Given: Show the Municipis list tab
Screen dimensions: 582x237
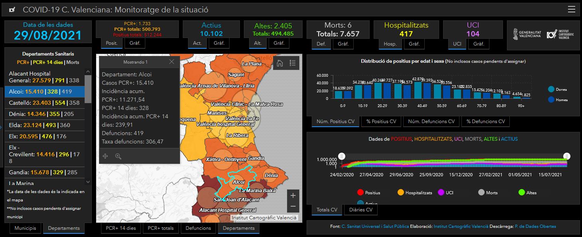Looking at the screenshot, I should (x=25, y=228).
